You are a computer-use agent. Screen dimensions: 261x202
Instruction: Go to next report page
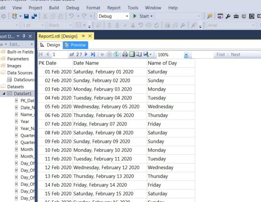click(x=86, y=55)
